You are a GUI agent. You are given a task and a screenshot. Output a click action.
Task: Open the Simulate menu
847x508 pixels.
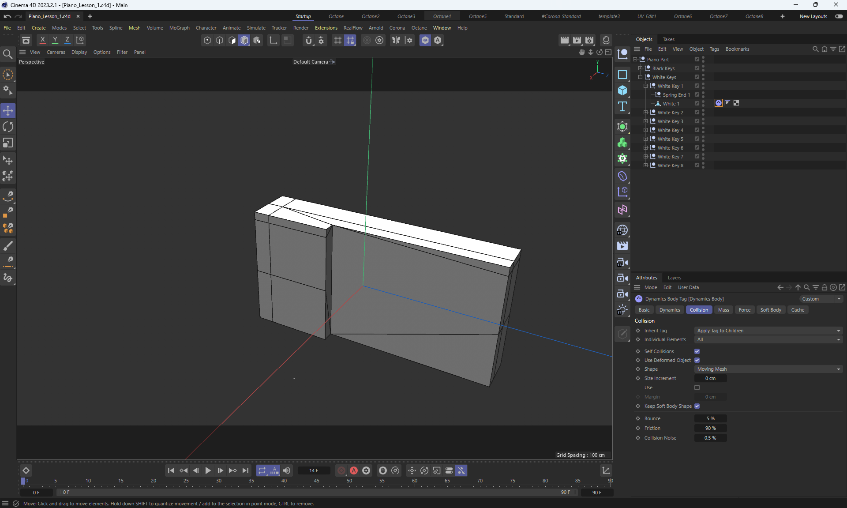256,28
